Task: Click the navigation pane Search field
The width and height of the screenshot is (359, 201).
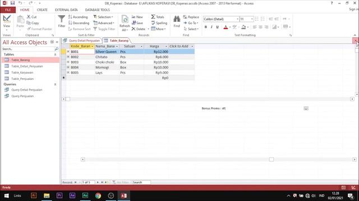Action: (x=28, y=49)
